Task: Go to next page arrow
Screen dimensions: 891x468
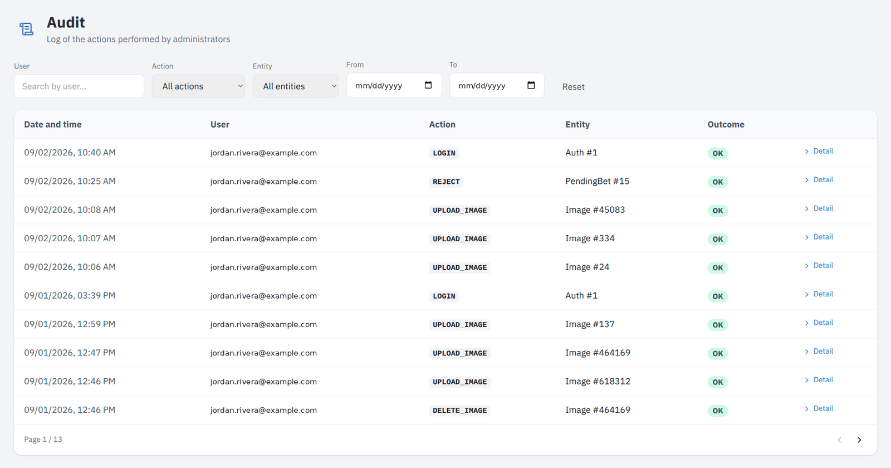Action: click(x=859, y=440)
